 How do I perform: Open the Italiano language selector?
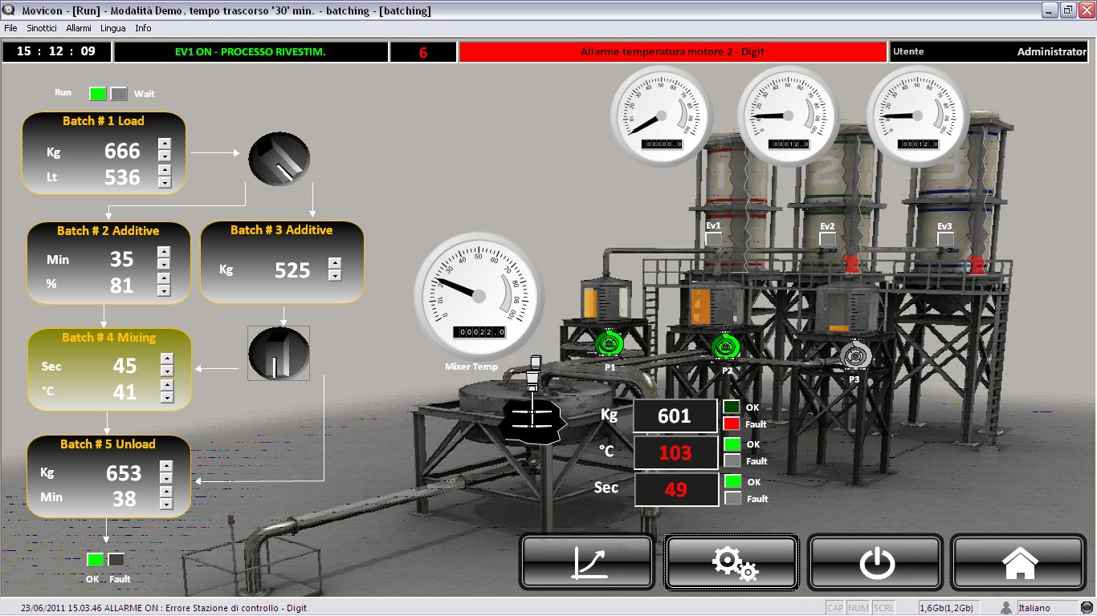[x=1046, y=608]
